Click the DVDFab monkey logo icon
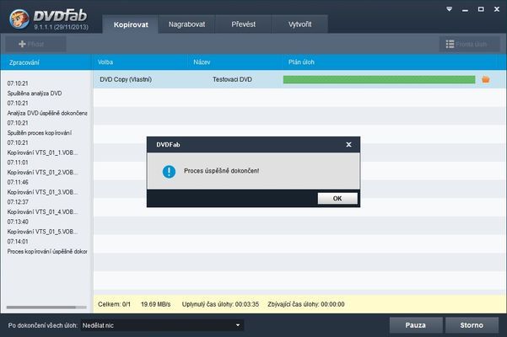Viewport: 507px width, 337px height. tap(19, 19)
